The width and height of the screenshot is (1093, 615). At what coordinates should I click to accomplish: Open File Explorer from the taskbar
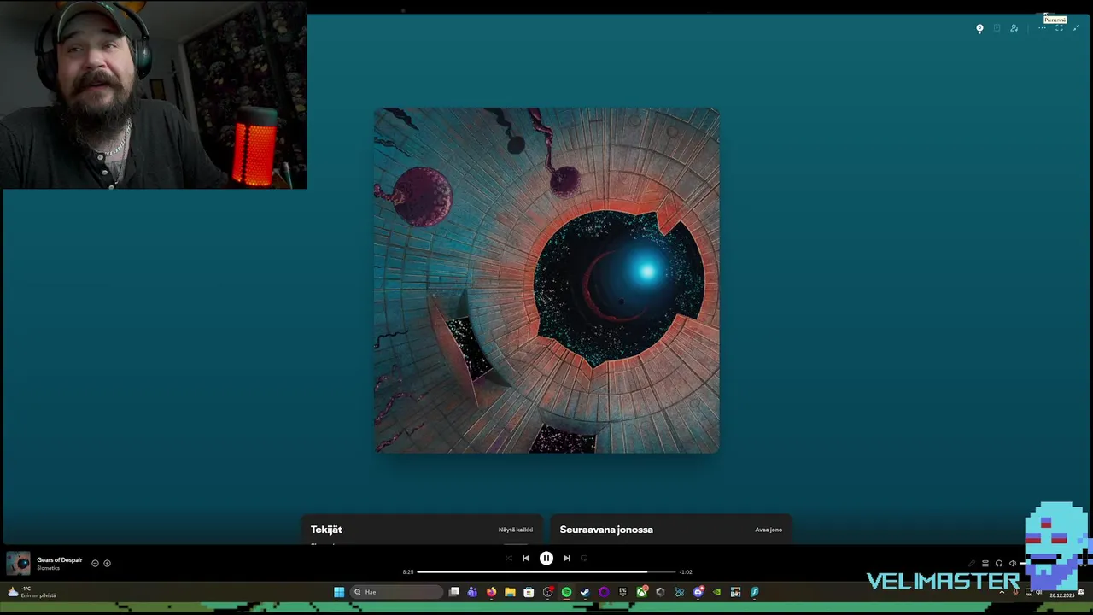[510, 592]
